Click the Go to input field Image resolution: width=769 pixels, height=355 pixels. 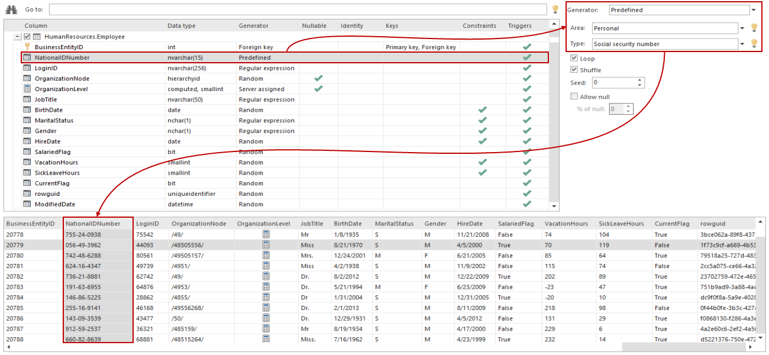pyautogui.click(x=298, y=9)
